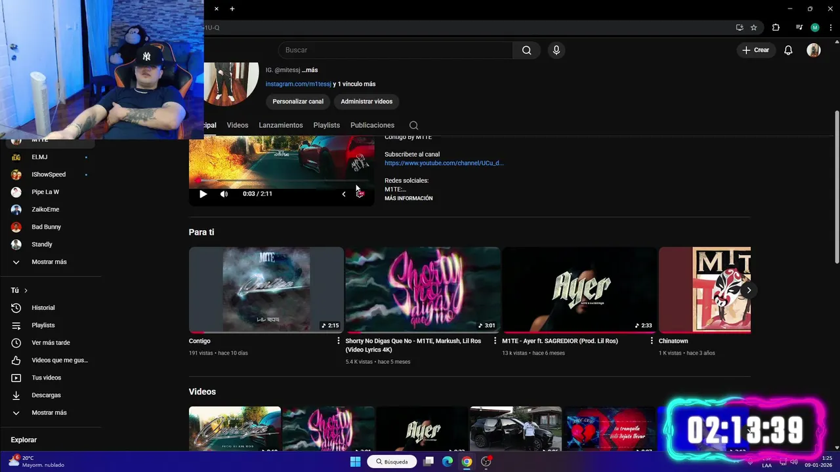
Task: Open IShowSpeed subscription channel
Action: click(x=50, y=174)
